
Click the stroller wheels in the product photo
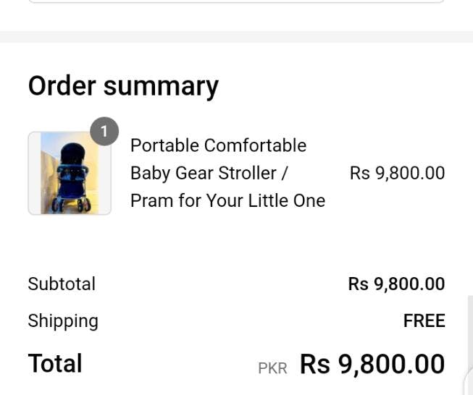70,205
